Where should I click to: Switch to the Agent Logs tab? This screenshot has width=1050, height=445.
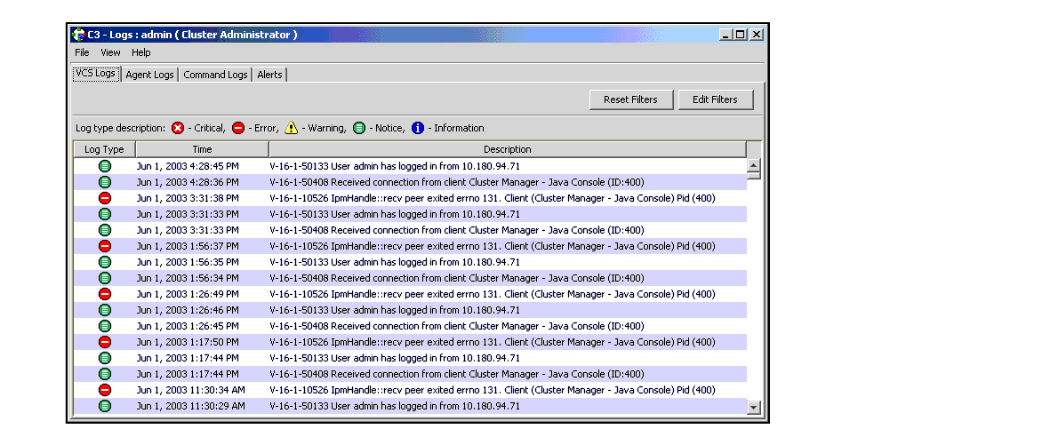149,75
